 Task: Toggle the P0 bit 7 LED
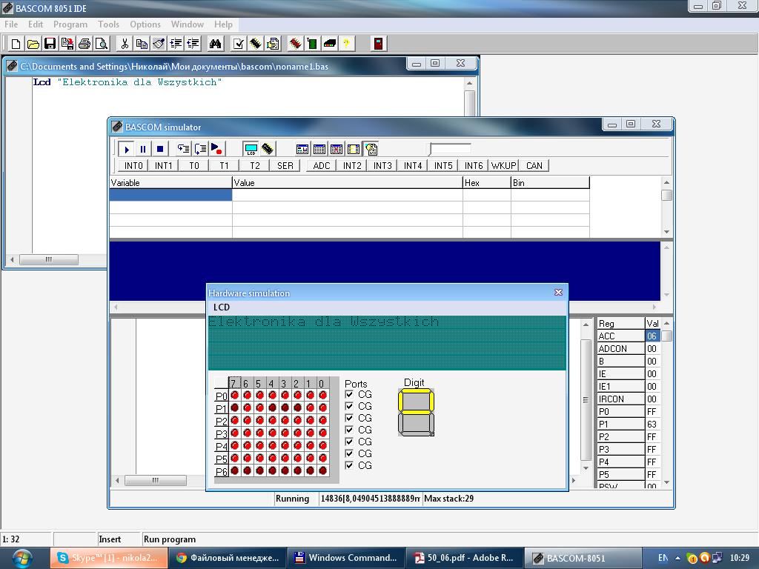(235, 396)
